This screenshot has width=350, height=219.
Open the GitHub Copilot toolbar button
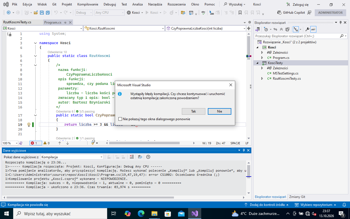pyautogui.click(x=291, y=13)
